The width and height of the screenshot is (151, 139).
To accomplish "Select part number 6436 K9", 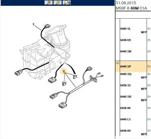I will coord(126,40).
